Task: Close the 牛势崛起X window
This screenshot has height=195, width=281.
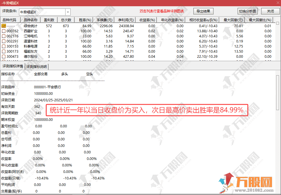Action: pos(278,3)
